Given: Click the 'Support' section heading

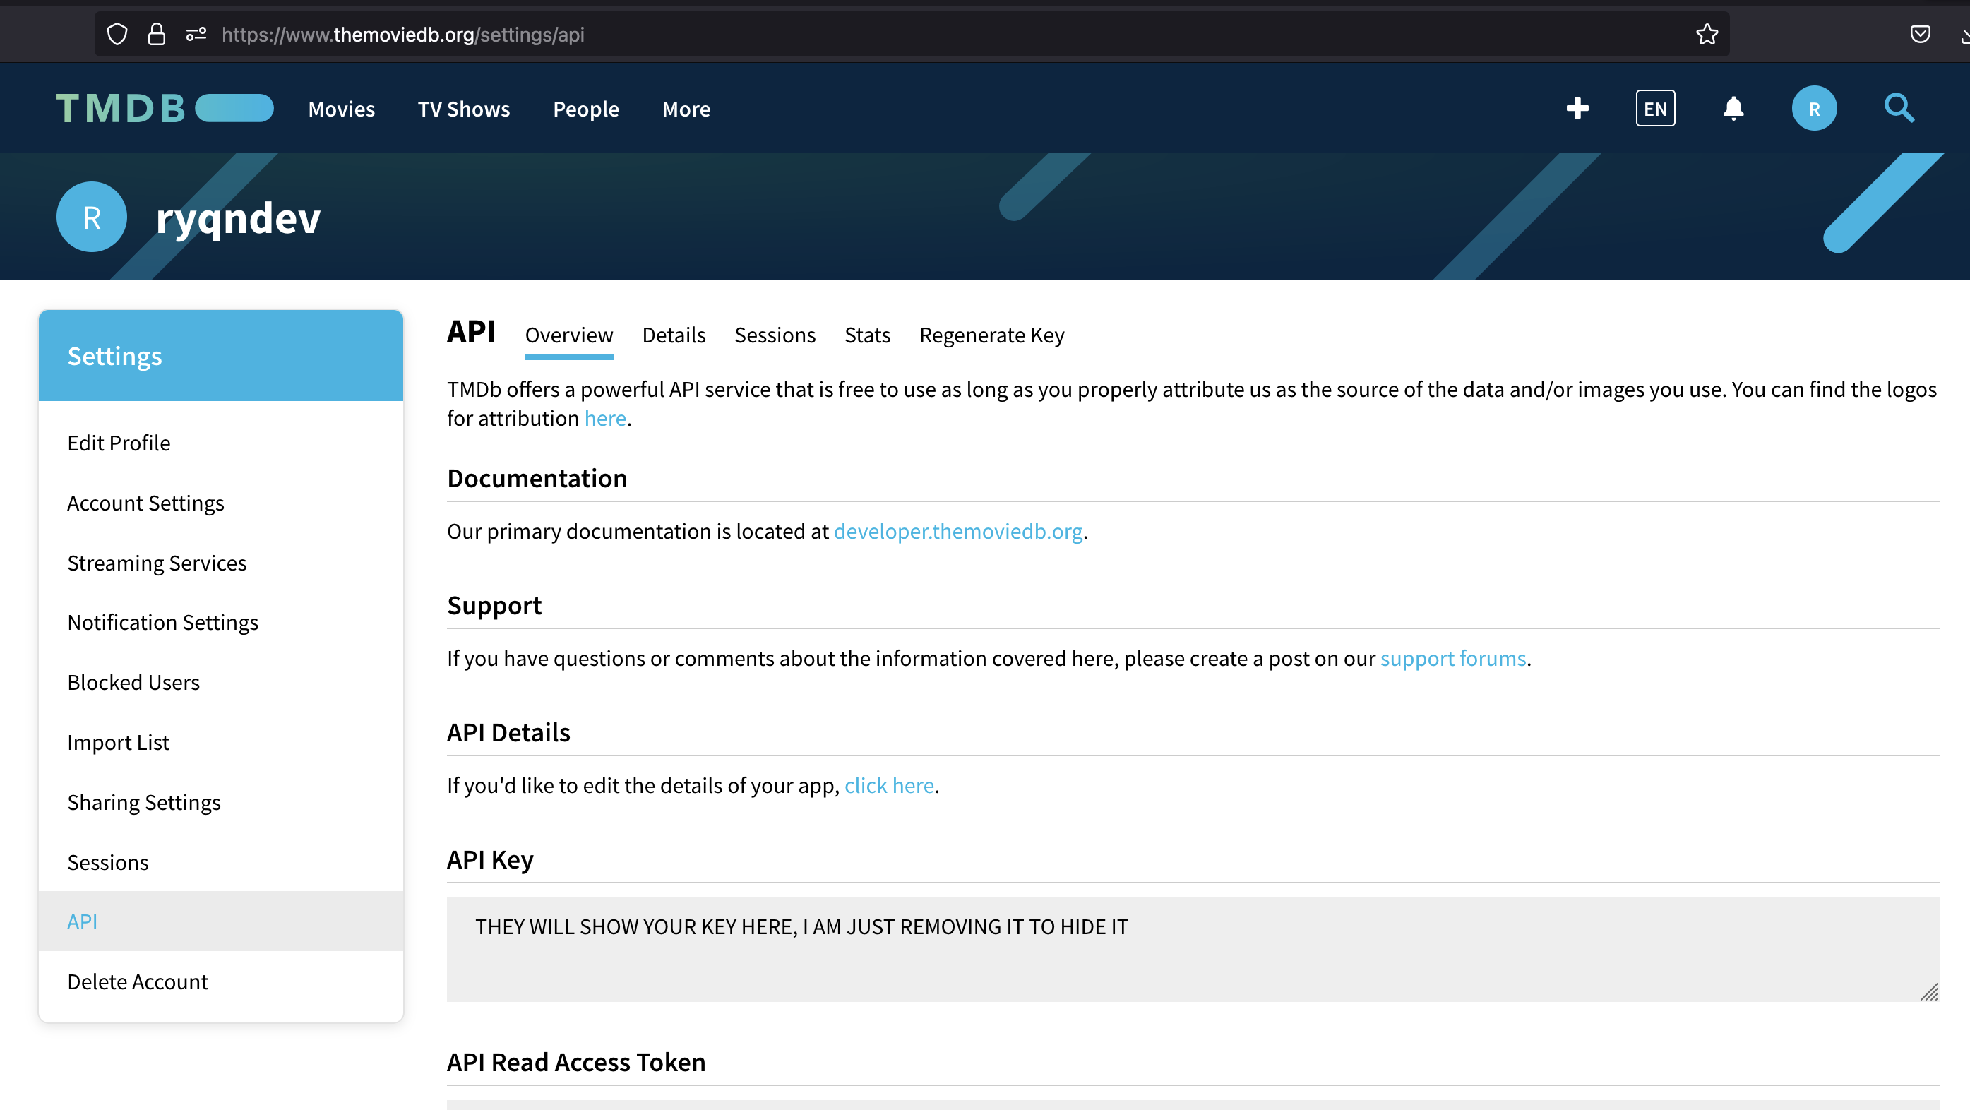Looking at the screenshot, I should [494, 605].
